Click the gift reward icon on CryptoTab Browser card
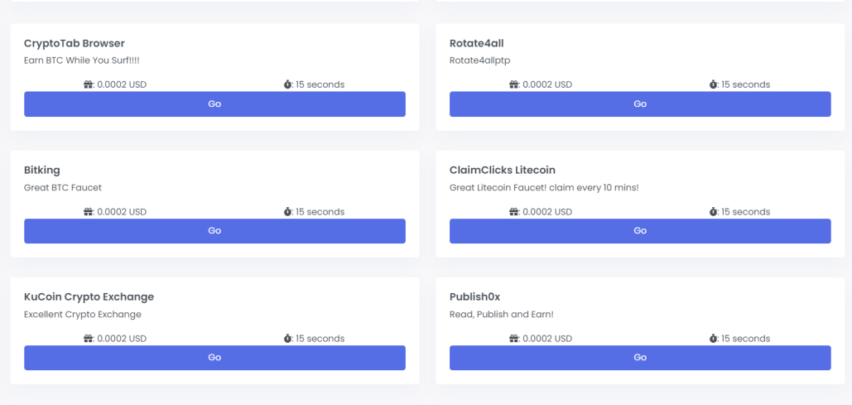This screenshot has height=405, width=852. pos(89,84)
